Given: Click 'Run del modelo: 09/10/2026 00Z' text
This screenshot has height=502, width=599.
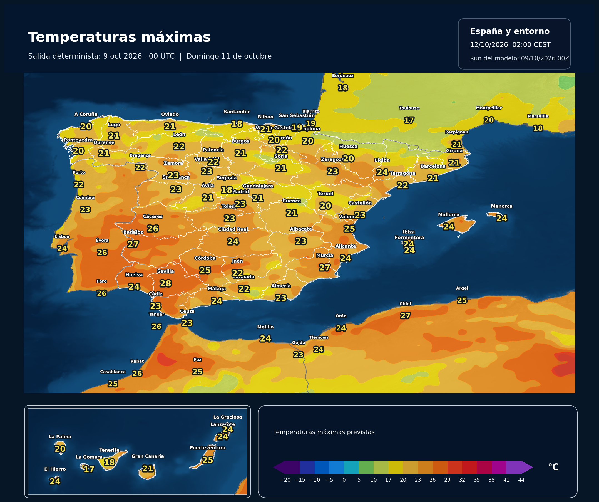Looking at the screenshot, I should (520, 58).
